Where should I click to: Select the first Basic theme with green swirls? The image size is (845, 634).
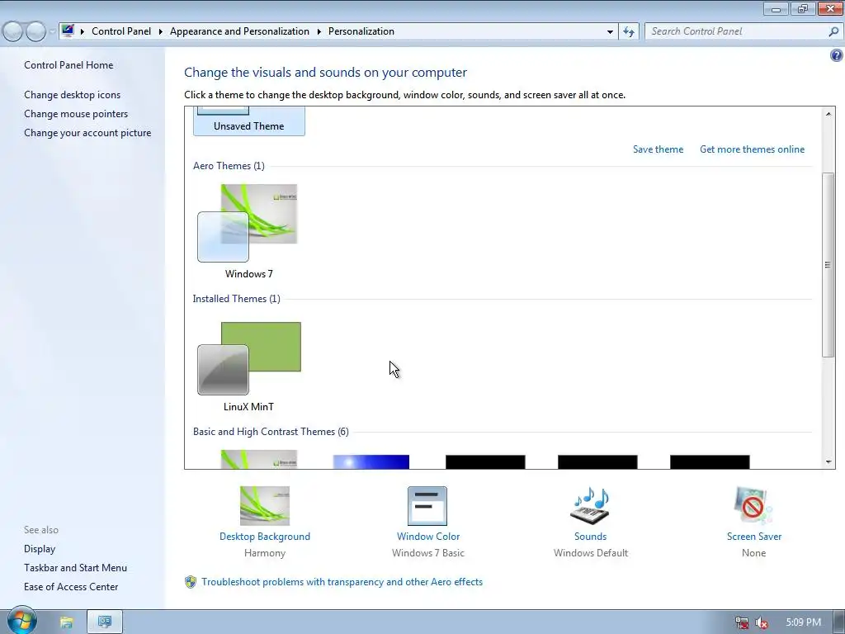(x=258, y=459)
